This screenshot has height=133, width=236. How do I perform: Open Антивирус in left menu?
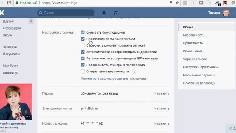point(11,73)
